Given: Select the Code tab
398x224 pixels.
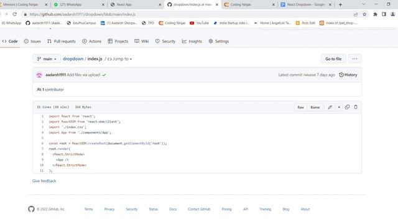Looking at the screenshot, I should [x=10, y=41].
